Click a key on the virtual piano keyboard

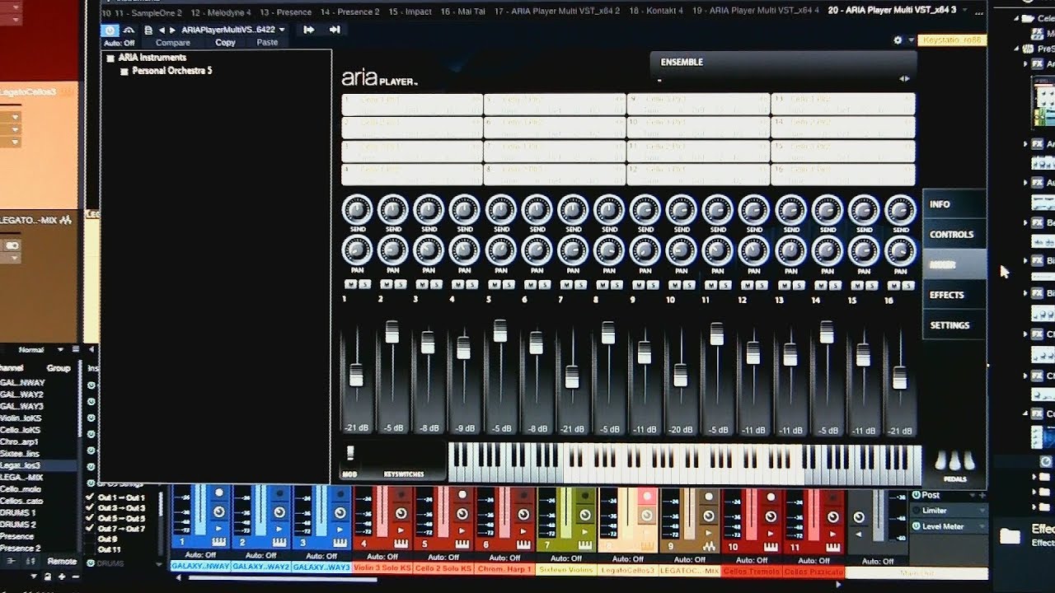click(684, 465)
